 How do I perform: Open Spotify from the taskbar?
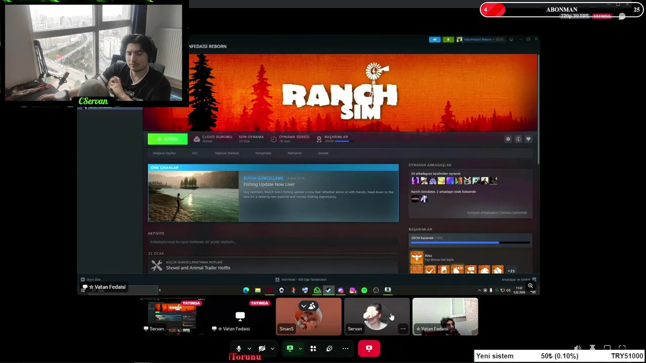tap(364, 290)
